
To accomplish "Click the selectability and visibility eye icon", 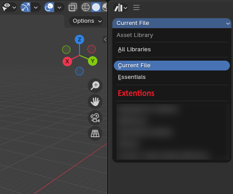I will [6, 7].
